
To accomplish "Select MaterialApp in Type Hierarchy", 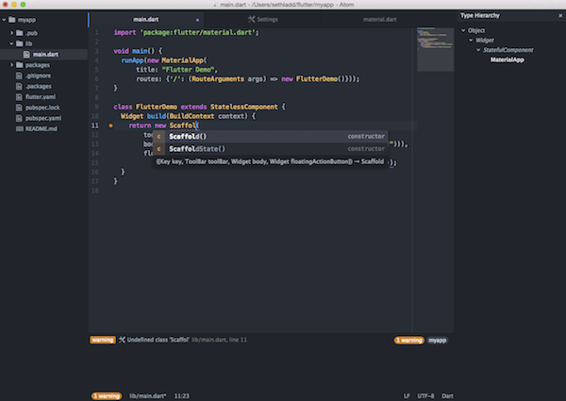I will pyautogui.click(x=508, y=60).
